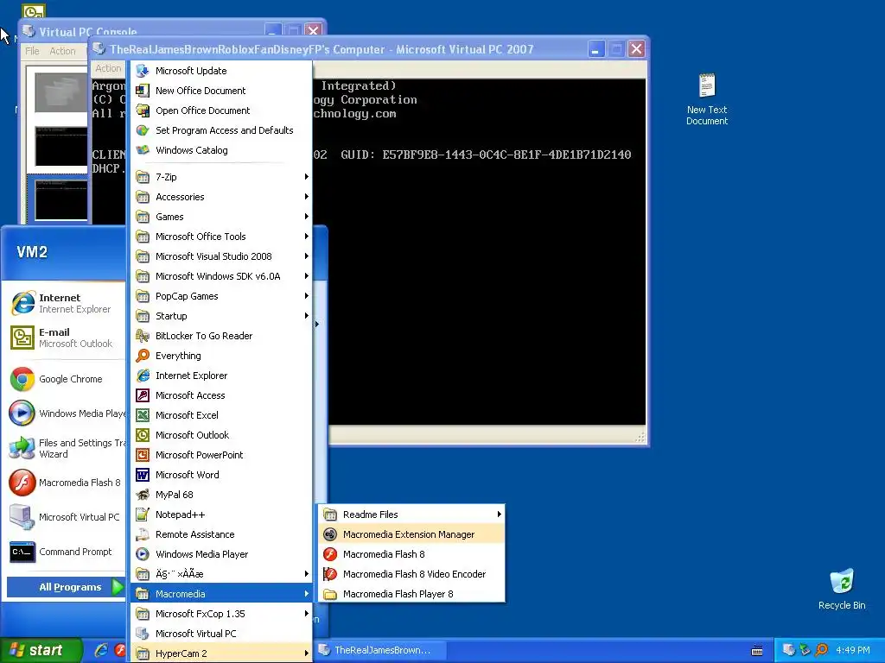Launch Macromedia Extension Manager
This screenshot has width=885, height=663.
pos(411,534)
